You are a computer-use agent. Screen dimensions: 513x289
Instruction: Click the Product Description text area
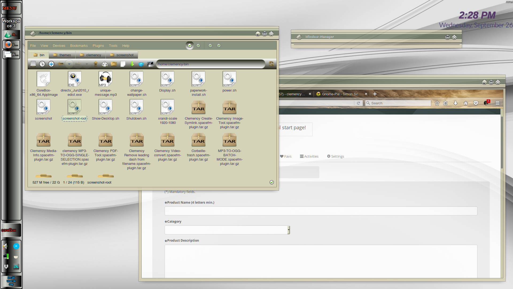tap(321, 261)
